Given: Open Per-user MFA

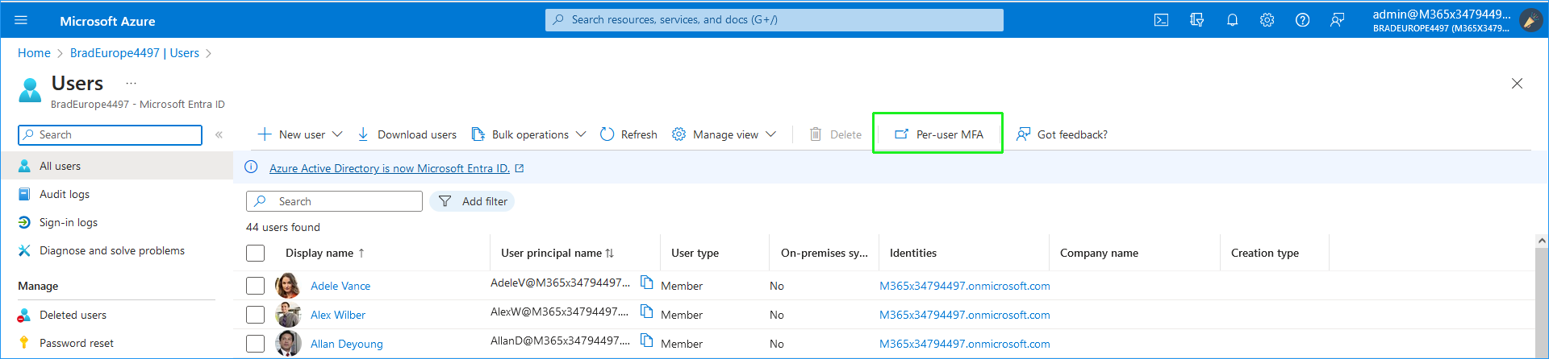Looking at the screenshot, I should 939,134.
